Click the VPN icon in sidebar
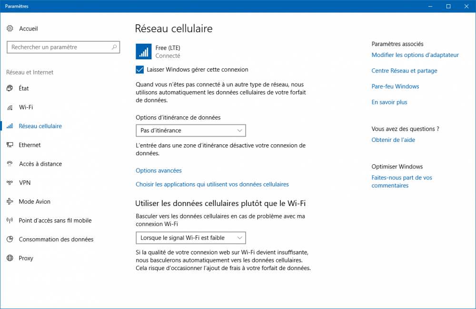The image size is (476, 309). click(x=10, y=183)
